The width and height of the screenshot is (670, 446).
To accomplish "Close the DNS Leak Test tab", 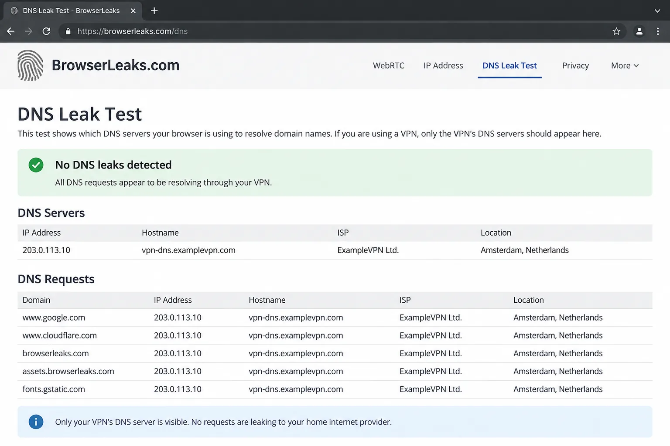I will point(133,11).
